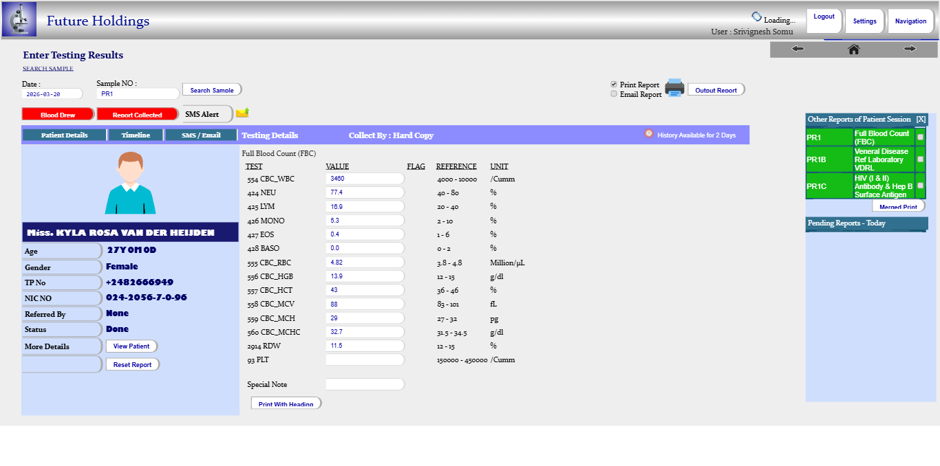Open the Timeline tab

click(x=136, y=135)
